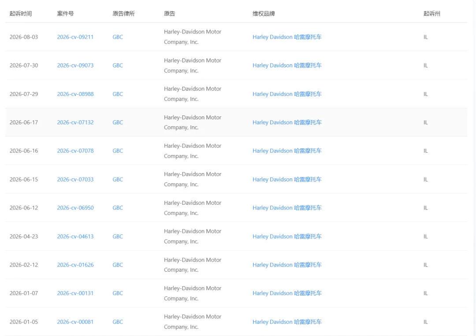The height and width of the screenshot is (336, 476).
Task: Open case number 2026-cv-00131
Action: pos(75,293)
